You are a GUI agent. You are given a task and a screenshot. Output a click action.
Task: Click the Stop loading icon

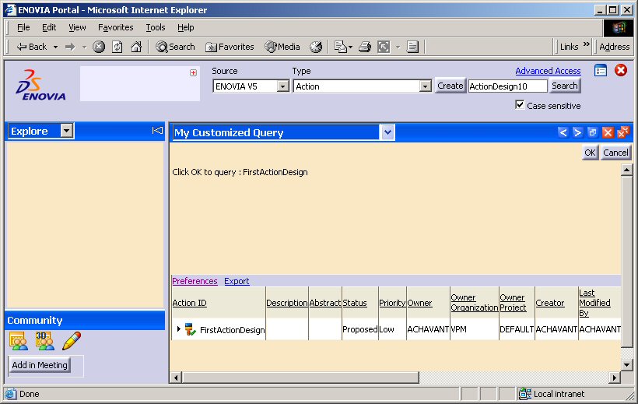pos(99,47)
